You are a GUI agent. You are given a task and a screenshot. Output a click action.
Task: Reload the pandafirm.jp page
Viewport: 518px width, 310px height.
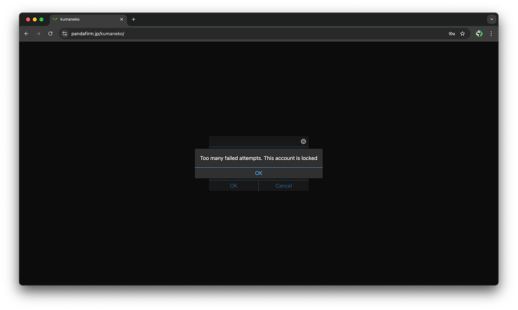(50, 34)
